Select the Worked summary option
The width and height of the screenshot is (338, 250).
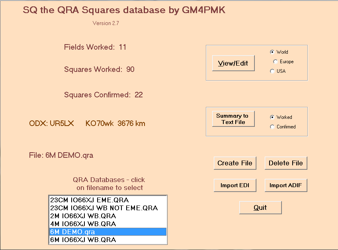272,117
